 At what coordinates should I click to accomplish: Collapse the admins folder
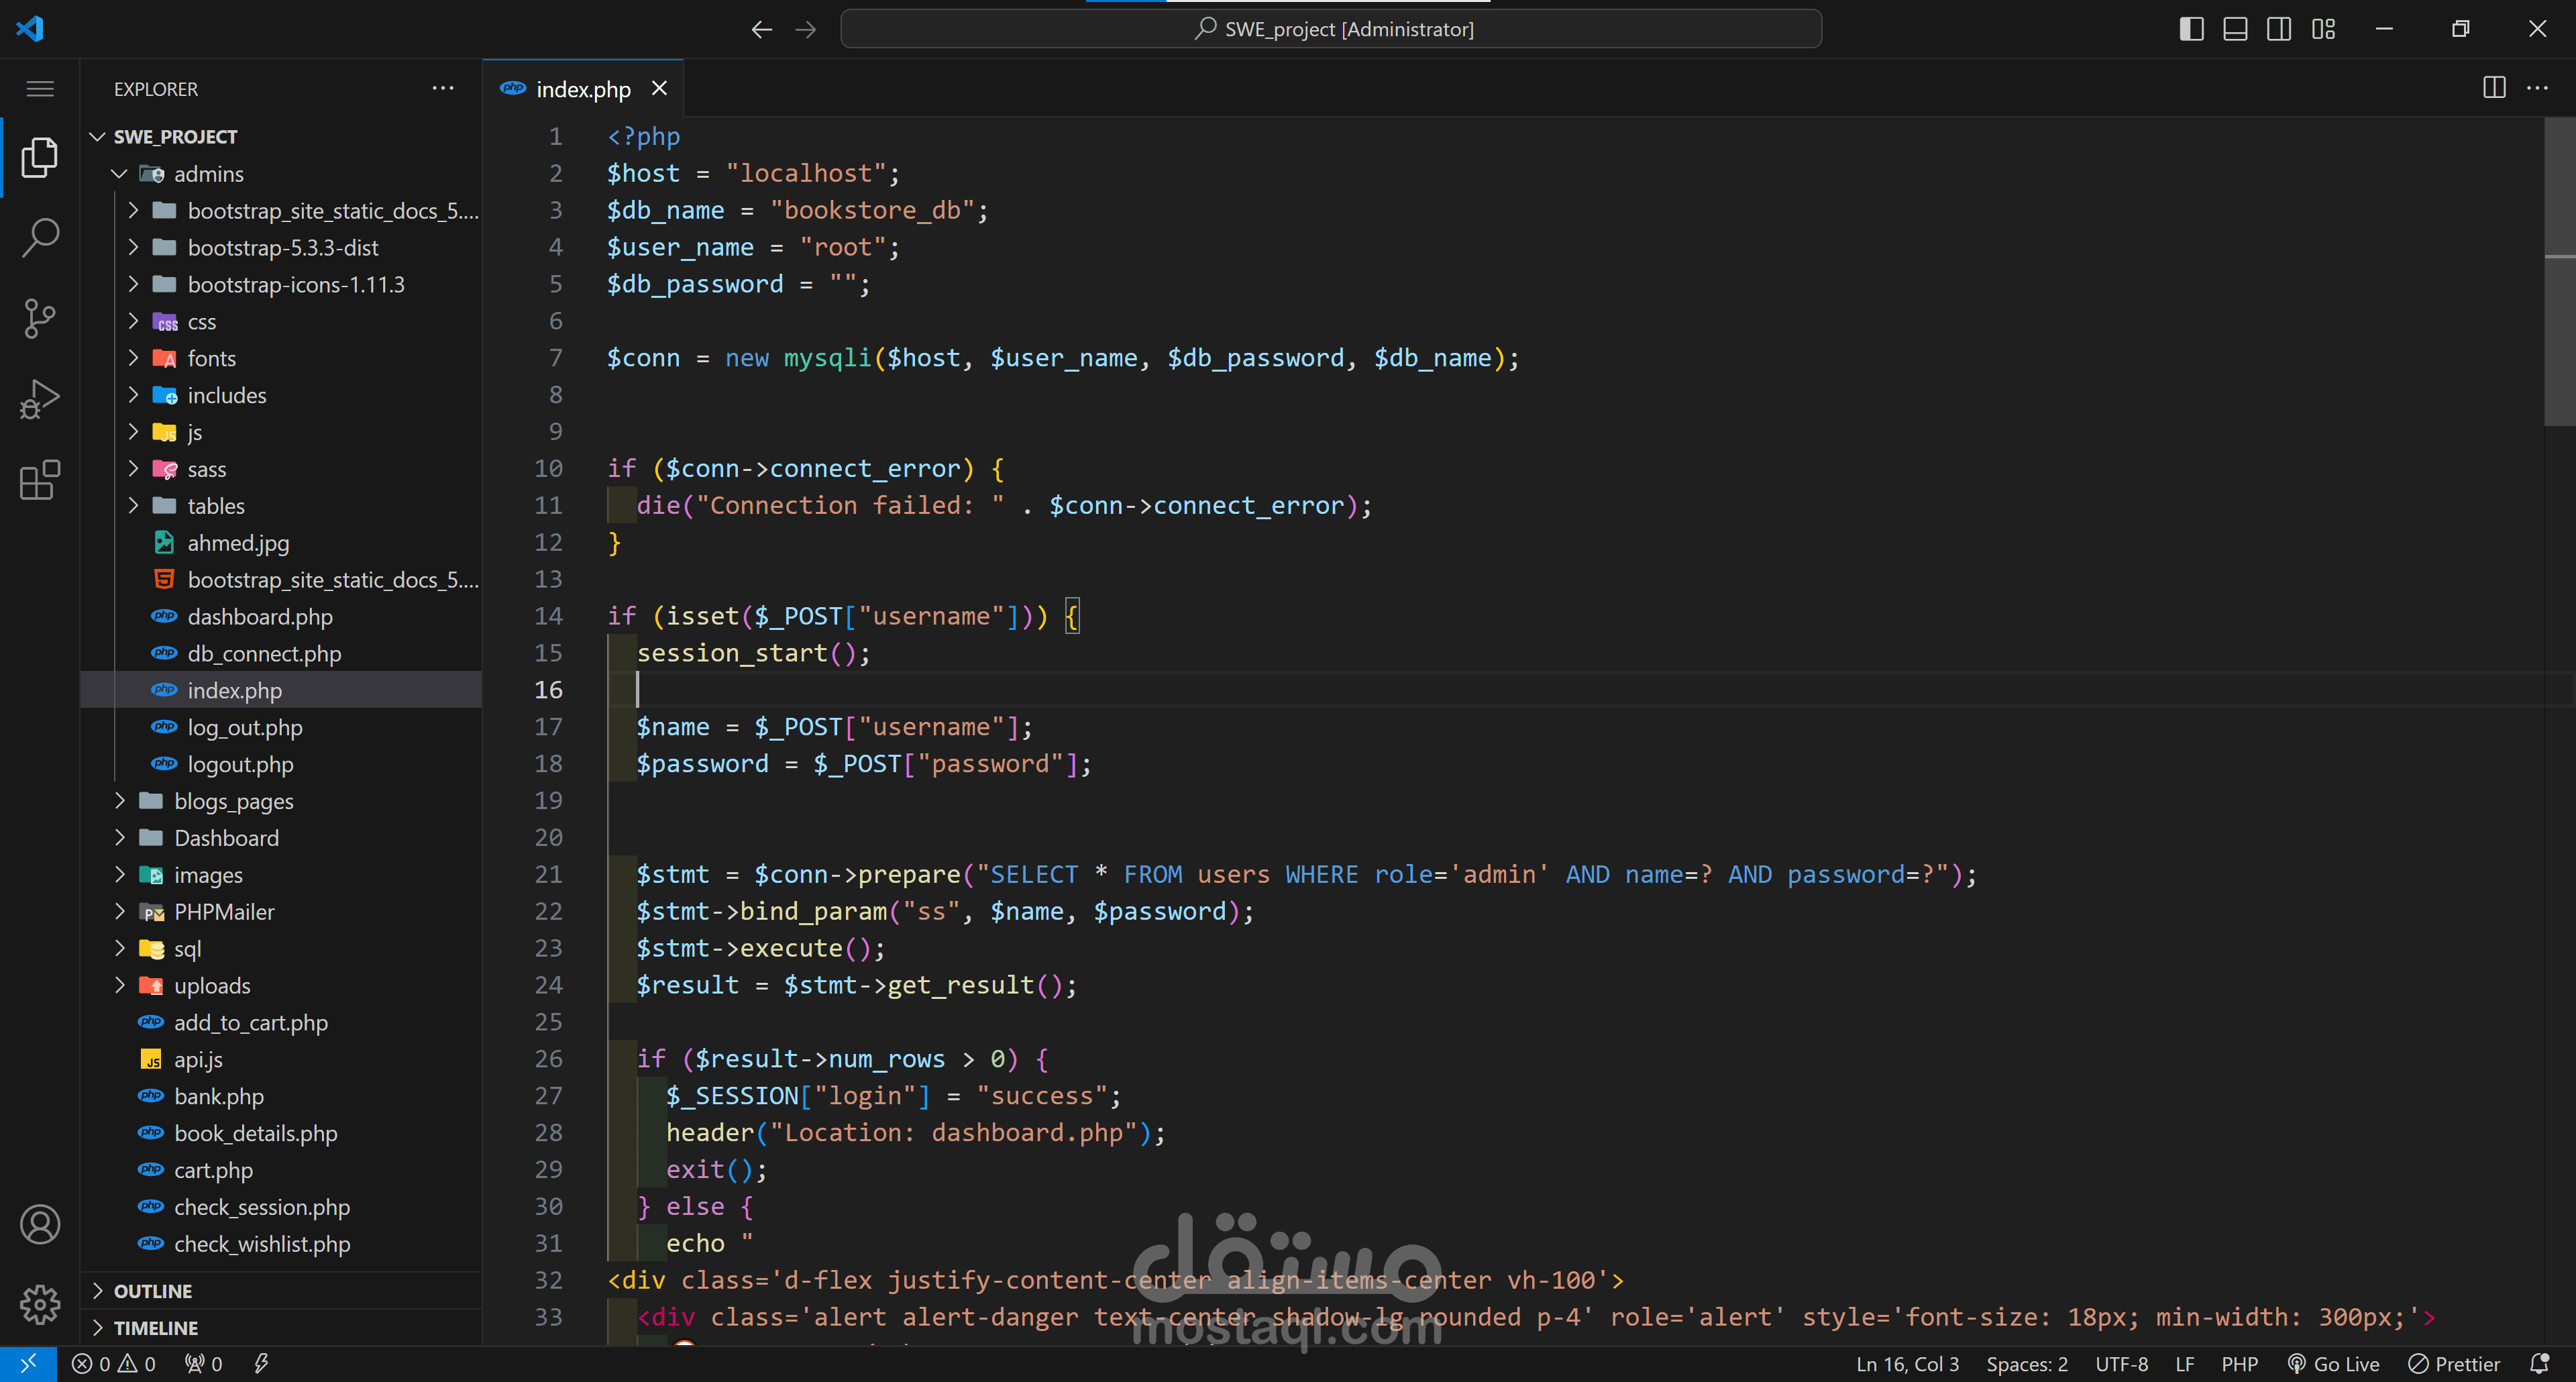[208, 174]
